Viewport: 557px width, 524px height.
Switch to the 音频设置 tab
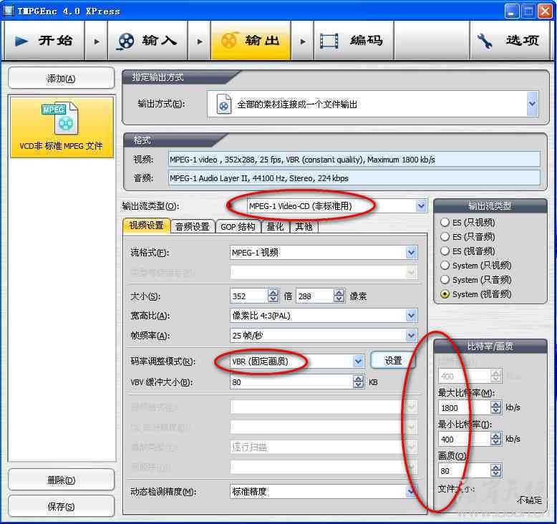[192, 227]
